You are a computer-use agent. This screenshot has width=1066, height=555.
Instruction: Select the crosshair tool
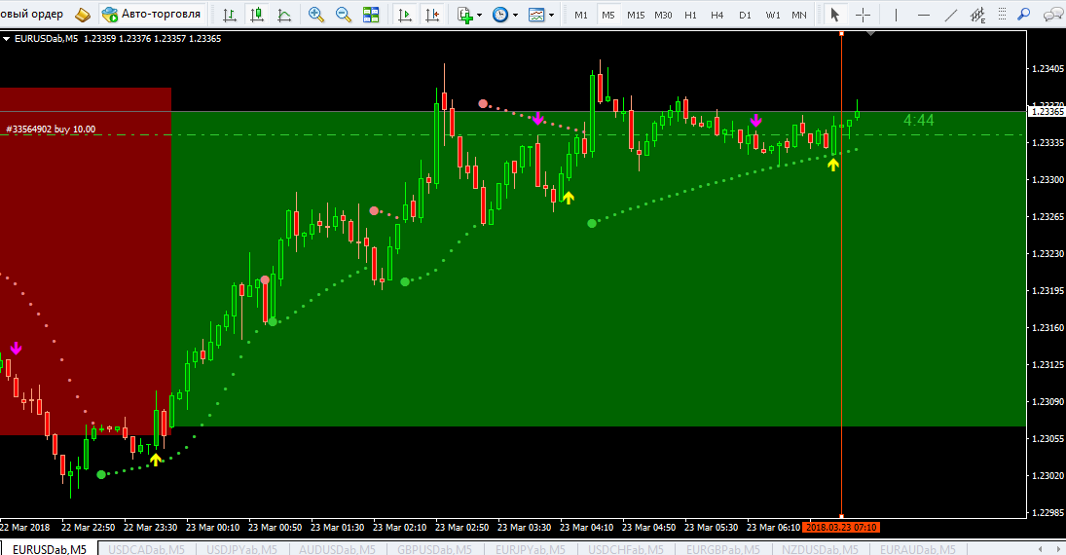pos(863,15)
